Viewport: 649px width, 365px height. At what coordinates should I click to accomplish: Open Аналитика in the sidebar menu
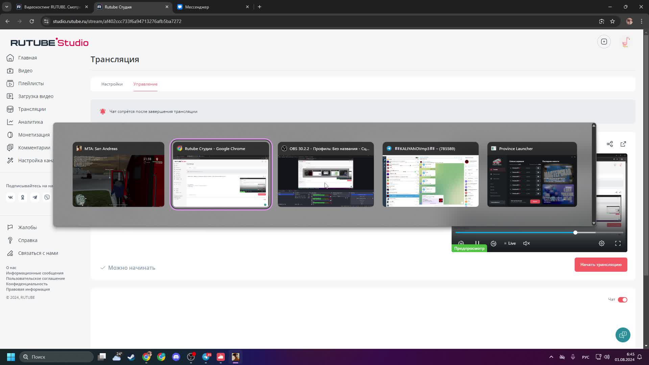pyautogui.click(x=30, y=122)
